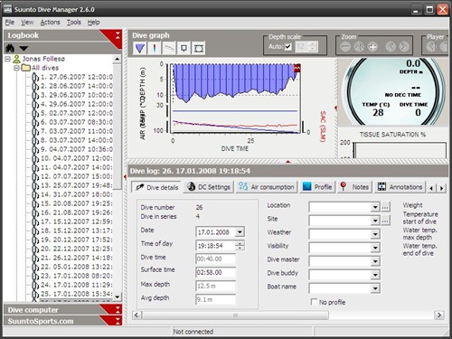Collapse the Jonas Folleso tree node
452x339 pixels.
[x=8, y=59]
